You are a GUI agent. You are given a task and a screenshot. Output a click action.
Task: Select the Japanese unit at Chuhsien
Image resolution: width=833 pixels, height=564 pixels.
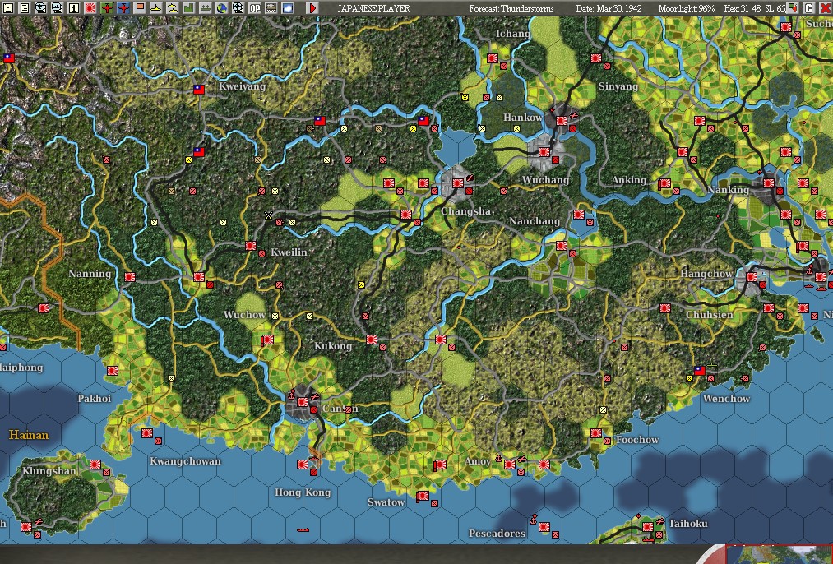(665, 308)
